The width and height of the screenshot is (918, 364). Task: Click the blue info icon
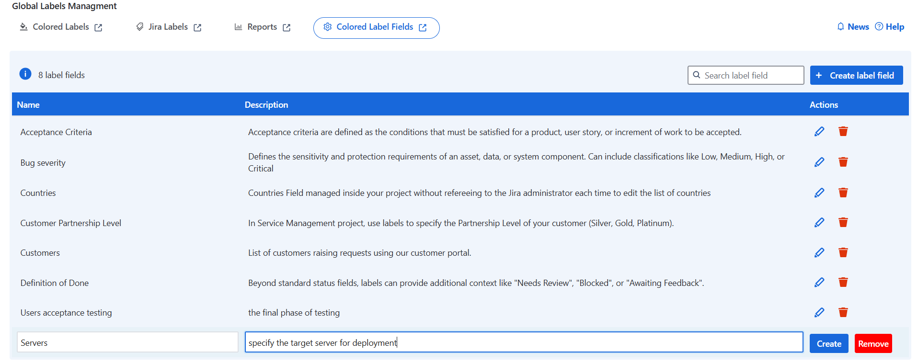click(25, 74)
